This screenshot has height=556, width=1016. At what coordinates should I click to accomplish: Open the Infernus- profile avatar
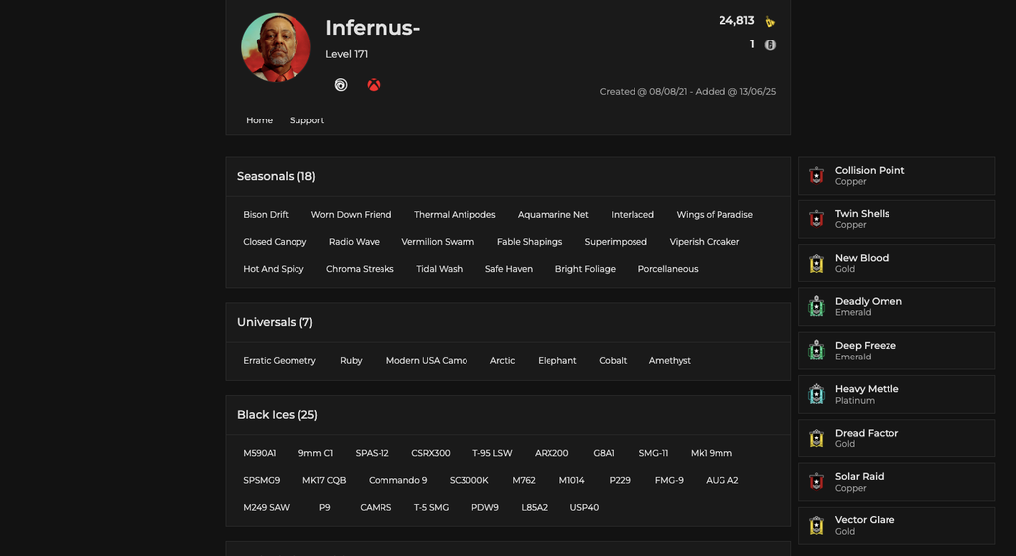[x=276, y=47]
